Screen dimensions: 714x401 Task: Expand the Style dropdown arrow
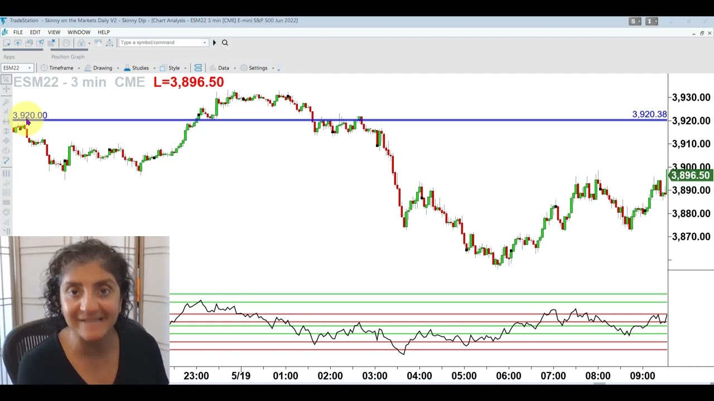click(185, 68)
